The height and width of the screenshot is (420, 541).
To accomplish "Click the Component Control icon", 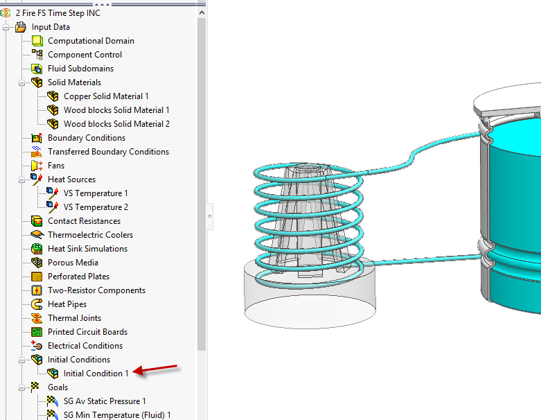I will [x=37, y=55].
